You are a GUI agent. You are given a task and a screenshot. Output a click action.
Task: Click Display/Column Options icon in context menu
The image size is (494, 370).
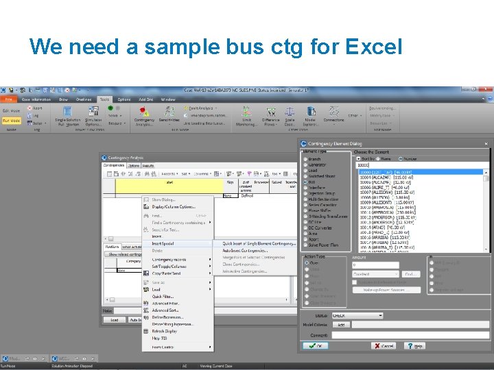(x=146, y=207)
